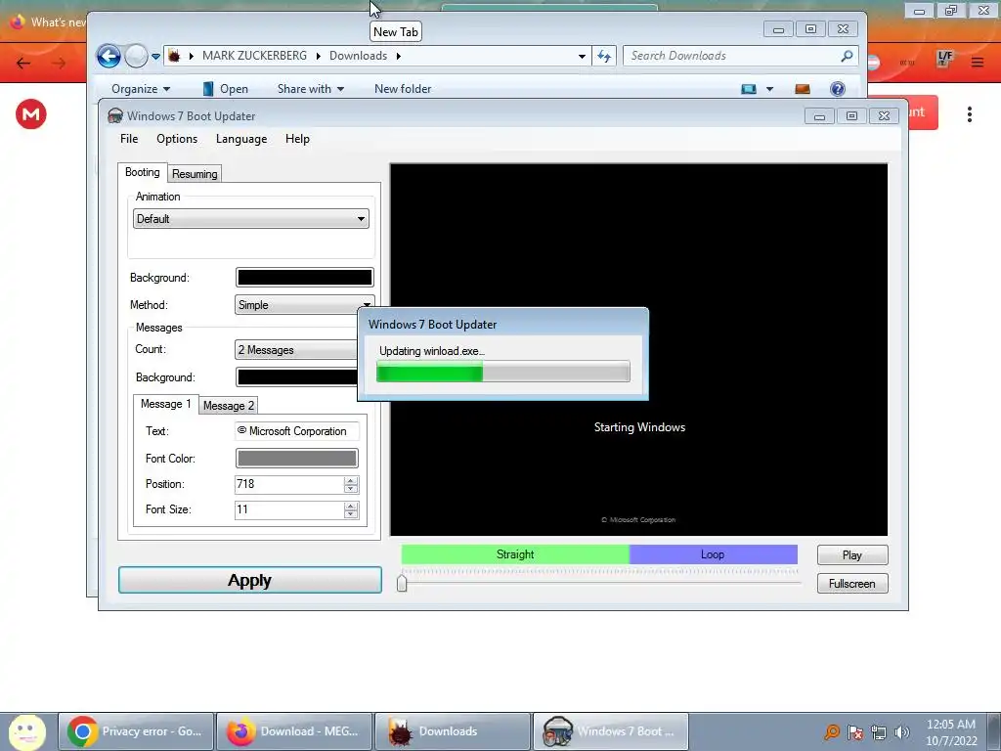Switch to Firefox Download MEGA taskbar item
The image size is (1001, 751).
294,731
